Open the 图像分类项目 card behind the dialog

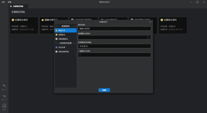47,26
